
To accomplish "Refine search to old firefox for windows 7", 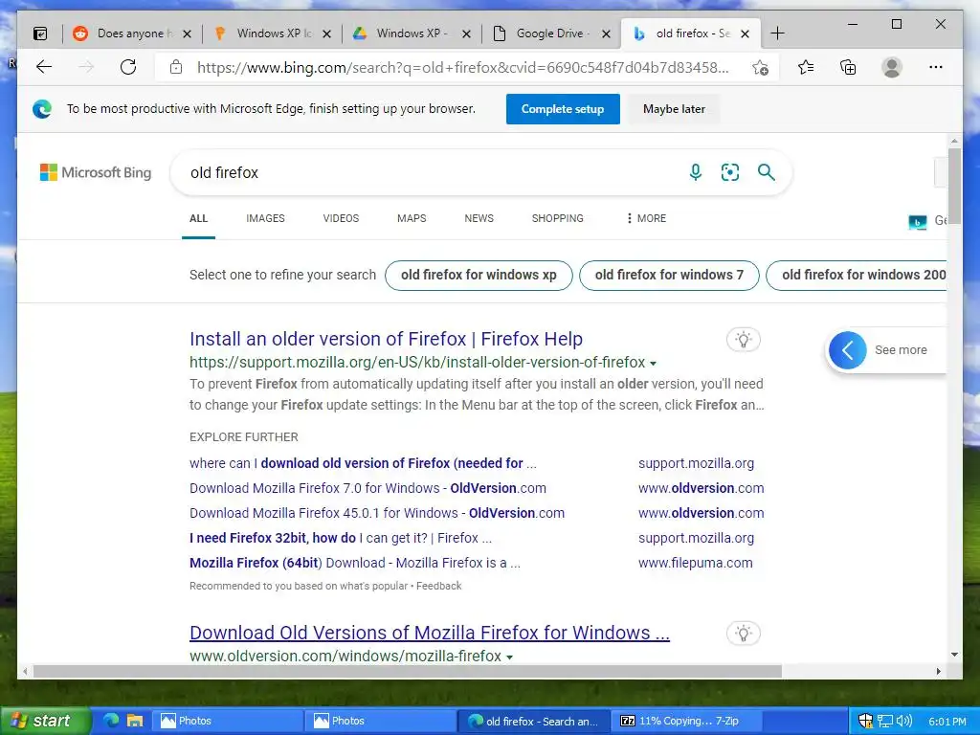I will [669, 275].
